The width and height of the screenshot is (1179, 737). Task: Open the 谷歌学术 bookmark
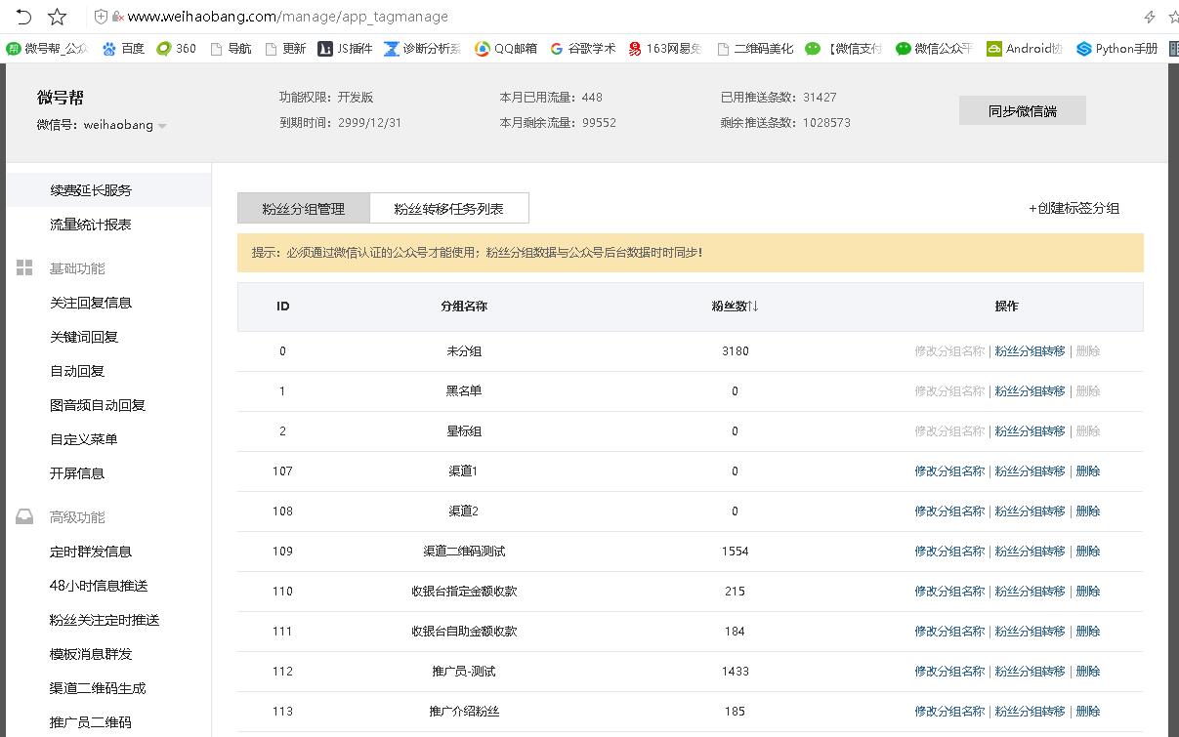pos(582,48)
